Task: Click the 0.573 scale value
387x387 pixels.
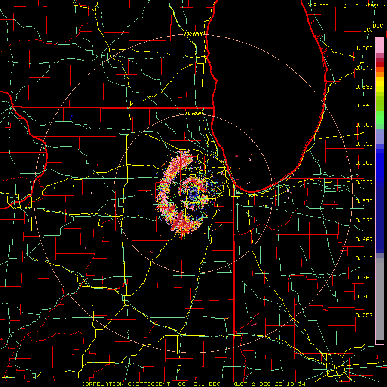Action: tap(364, 201)
